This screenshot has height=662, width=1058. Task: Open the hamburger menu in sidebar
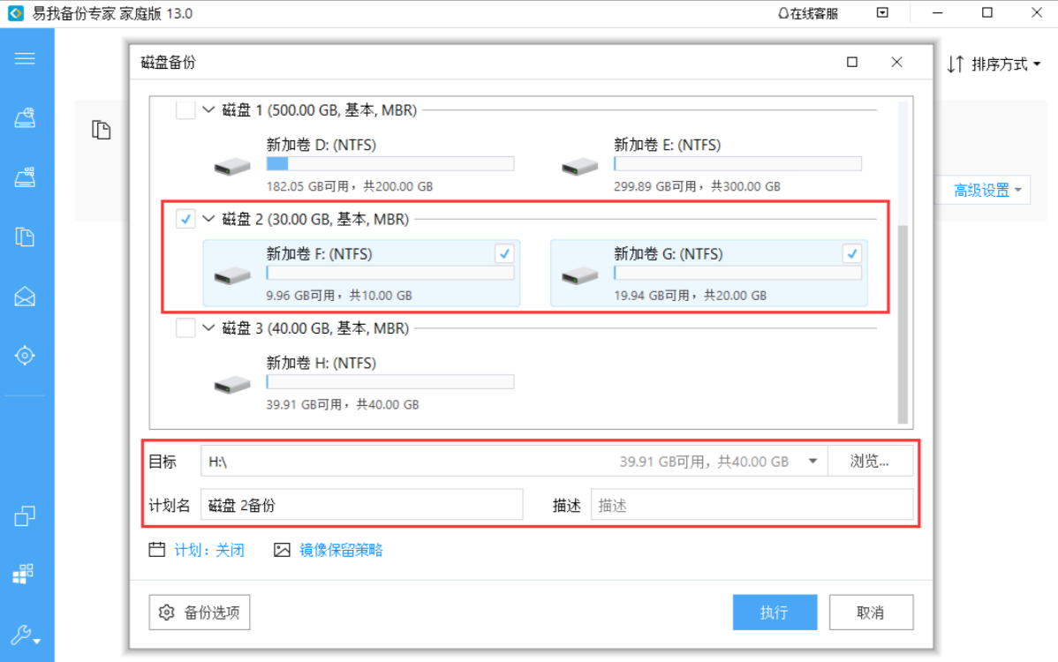[x=25, y=58]
